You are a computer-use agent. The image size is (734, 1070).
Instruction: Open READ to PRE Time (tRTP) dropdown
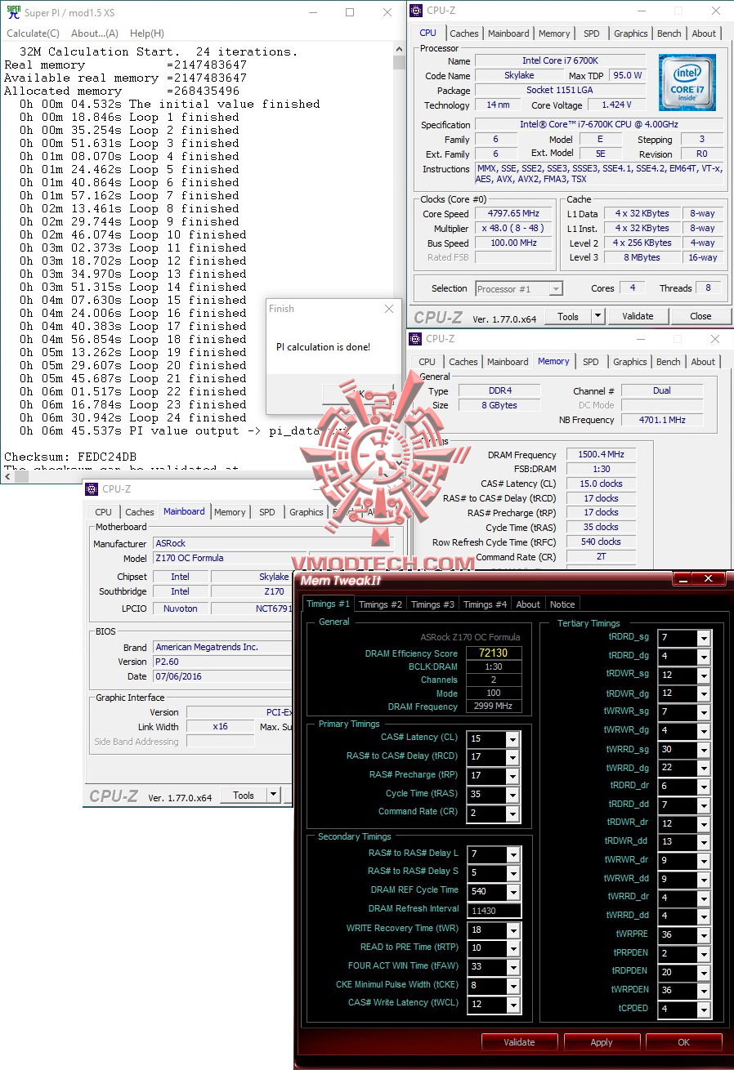coord(512,948)
